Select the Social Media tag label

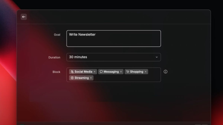click(x=83, y=72)
